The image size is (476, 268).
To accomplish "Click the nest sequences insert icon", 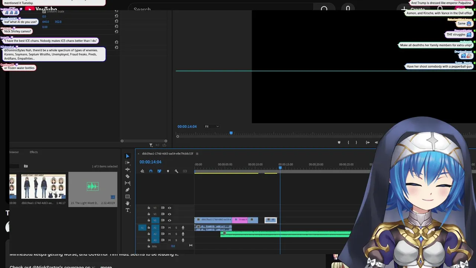I will (142, 171).
